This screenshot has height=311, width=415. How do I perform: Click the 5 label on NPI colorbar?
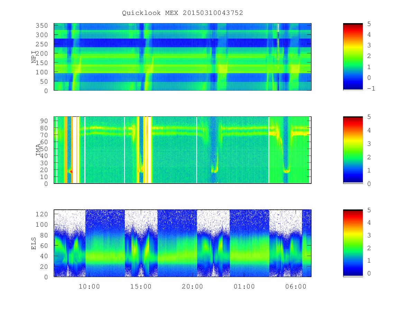click(369, 24)
